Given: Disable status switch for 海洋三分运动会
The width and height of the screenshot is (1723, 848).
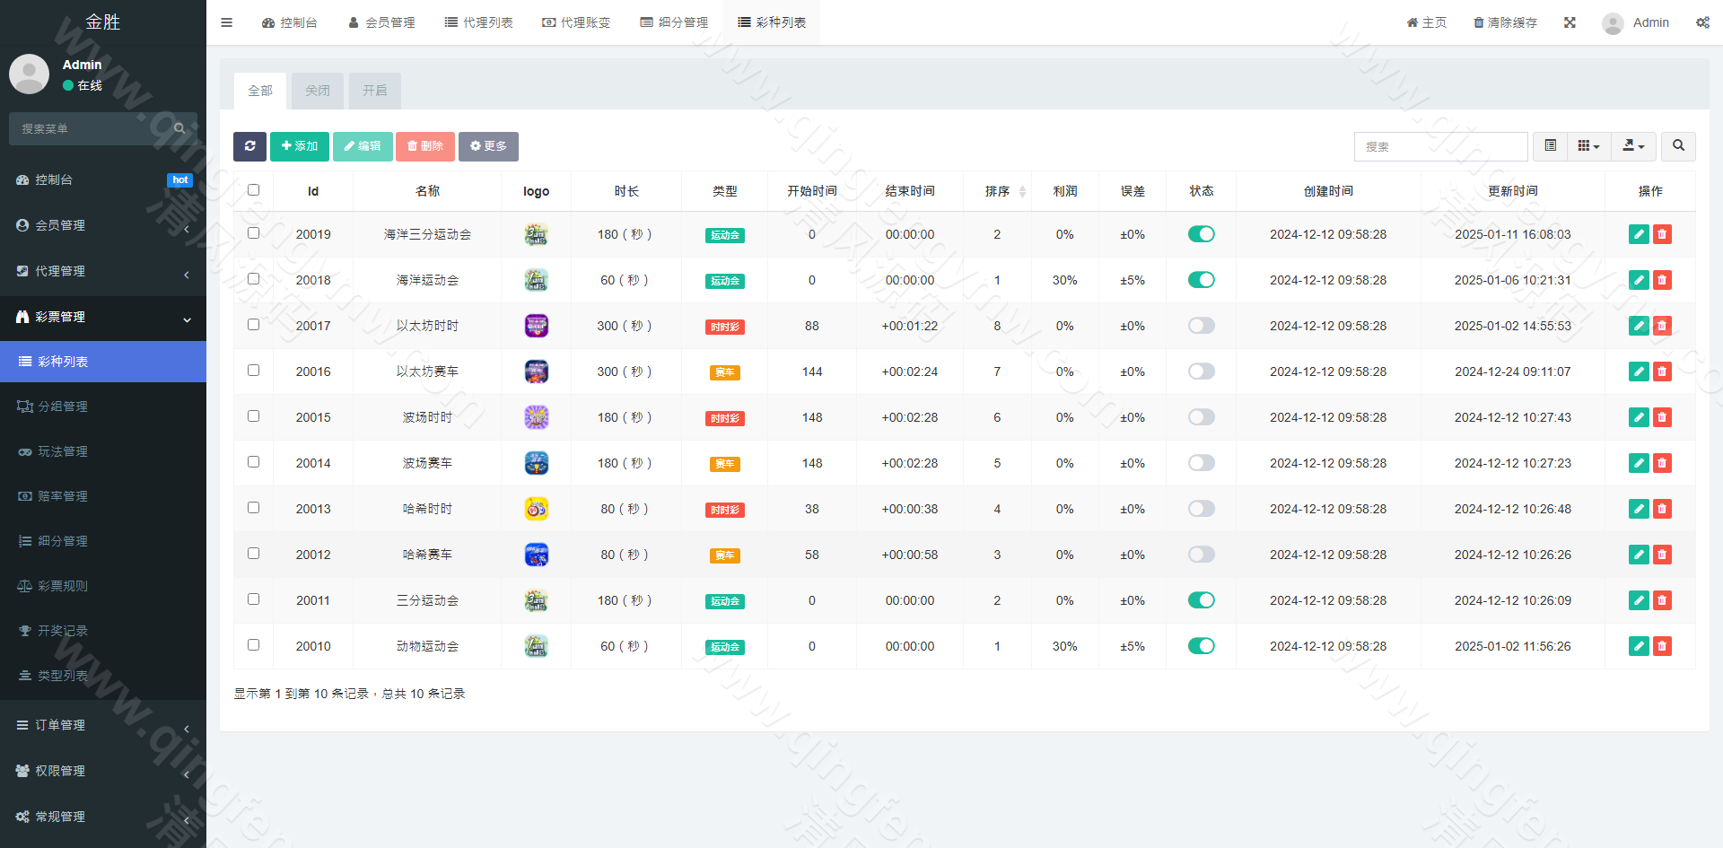Looking at the screenshot, I should click(x=1201, y=234).
